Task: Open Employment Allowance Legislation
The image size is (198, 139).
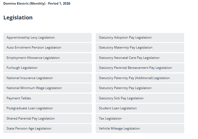Action: pos(33,58)
